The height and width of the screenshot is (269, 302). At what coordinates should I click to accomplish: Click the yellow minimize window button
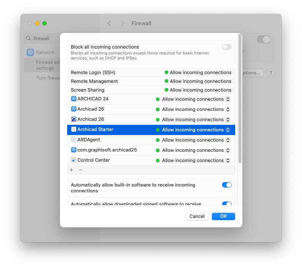point(37,23)
